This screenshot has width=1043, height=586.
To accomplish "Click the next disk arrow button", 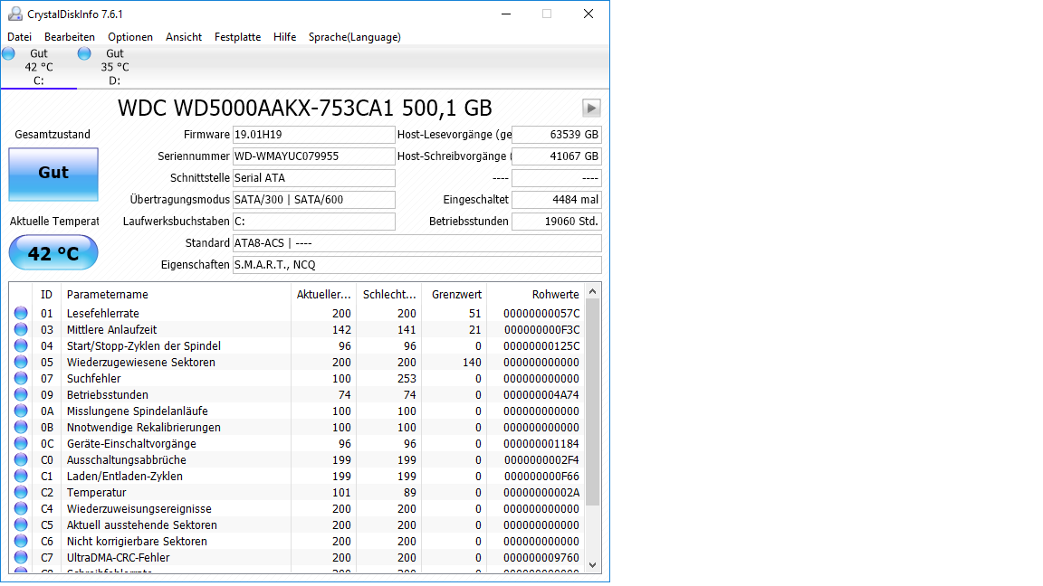I will pos(590,109).
